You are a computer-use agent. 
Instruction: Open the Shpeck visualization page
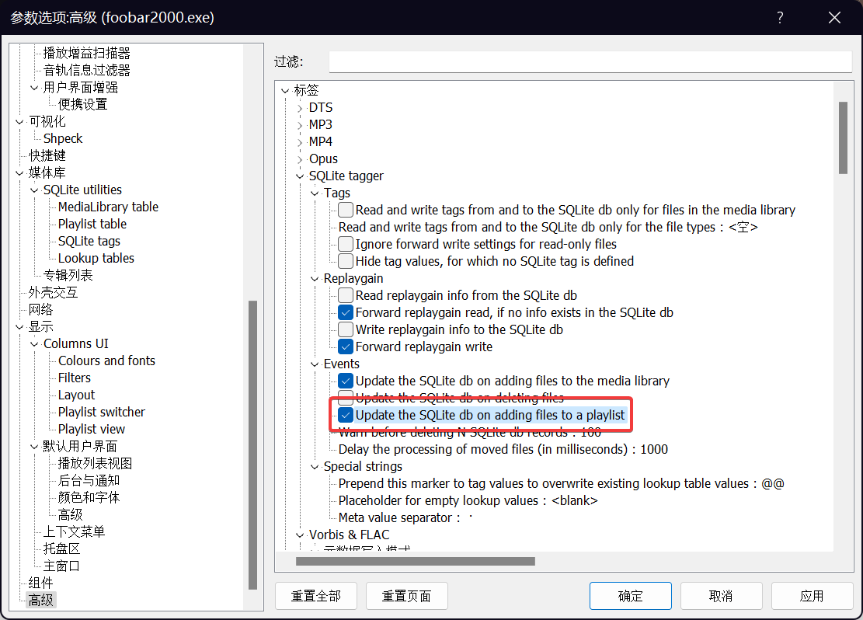(63, 138)
